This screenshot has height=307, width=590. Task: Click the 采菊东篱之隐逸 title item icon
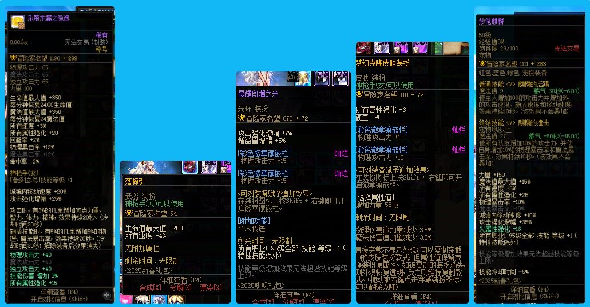(18, 22)
